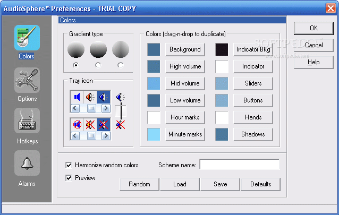
Task: Restore Defaults color scheme
Action: click(261, 184)
